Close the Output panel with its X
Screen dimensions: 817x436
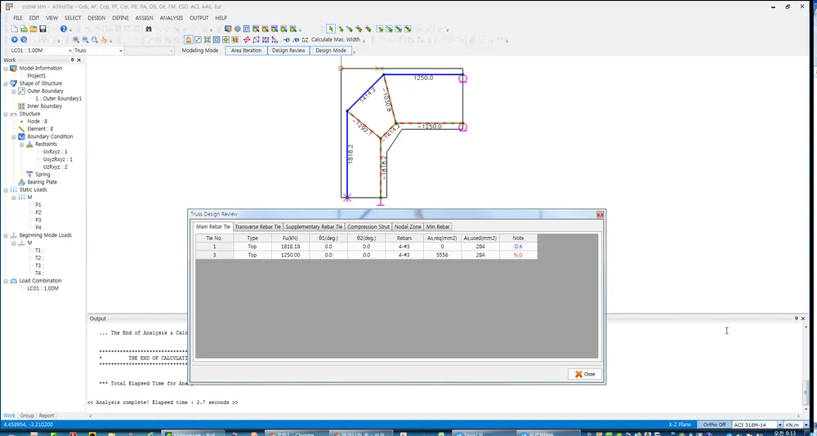pos(803,318)
